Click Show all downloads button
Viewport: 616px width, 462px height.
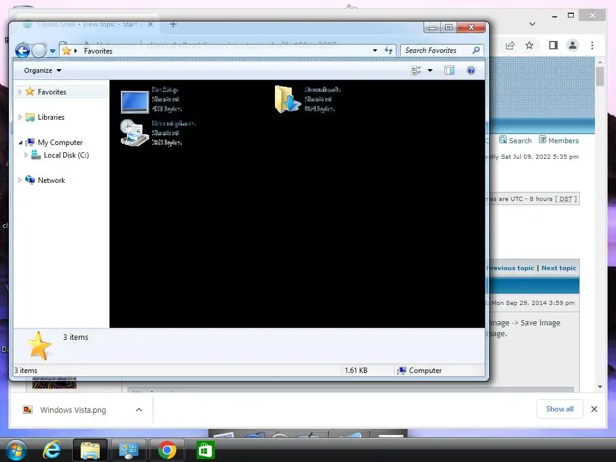[x=560, y=409]
